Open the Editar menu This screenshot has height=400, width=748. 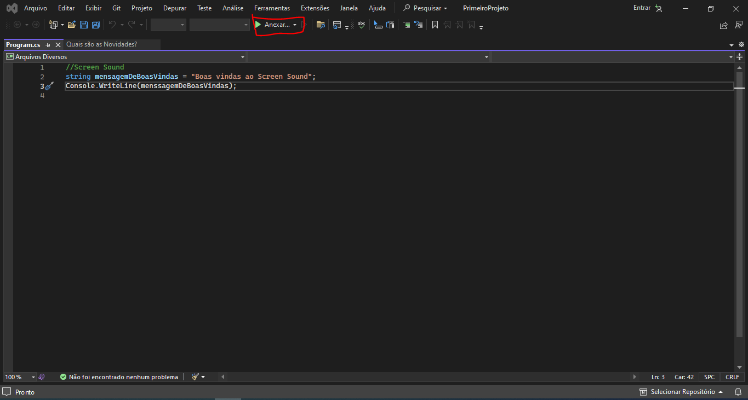tap(66, 8)
